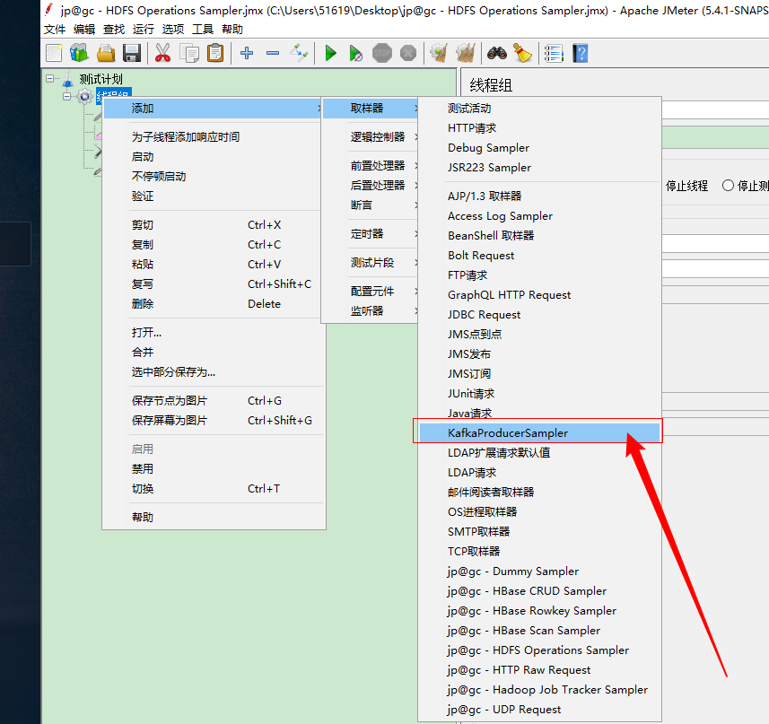Click the Reset search brush icon

tap(523, 53)
